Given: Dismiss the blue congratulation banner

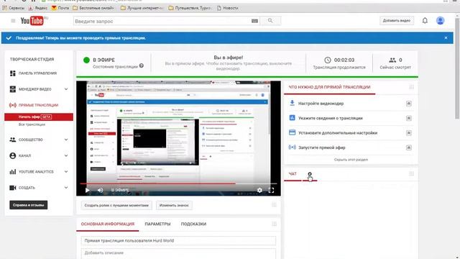Looking at the screenshot, I should (x=446, y=38).
